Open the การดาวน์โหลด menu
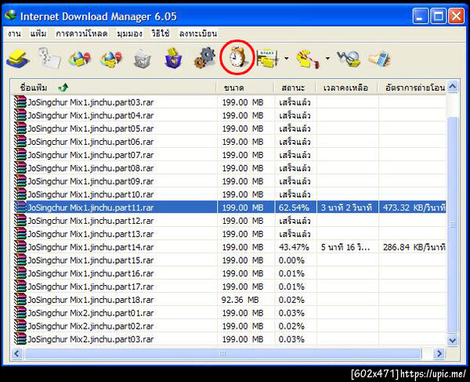Screen dimensions: 470x382 (81, 34)
